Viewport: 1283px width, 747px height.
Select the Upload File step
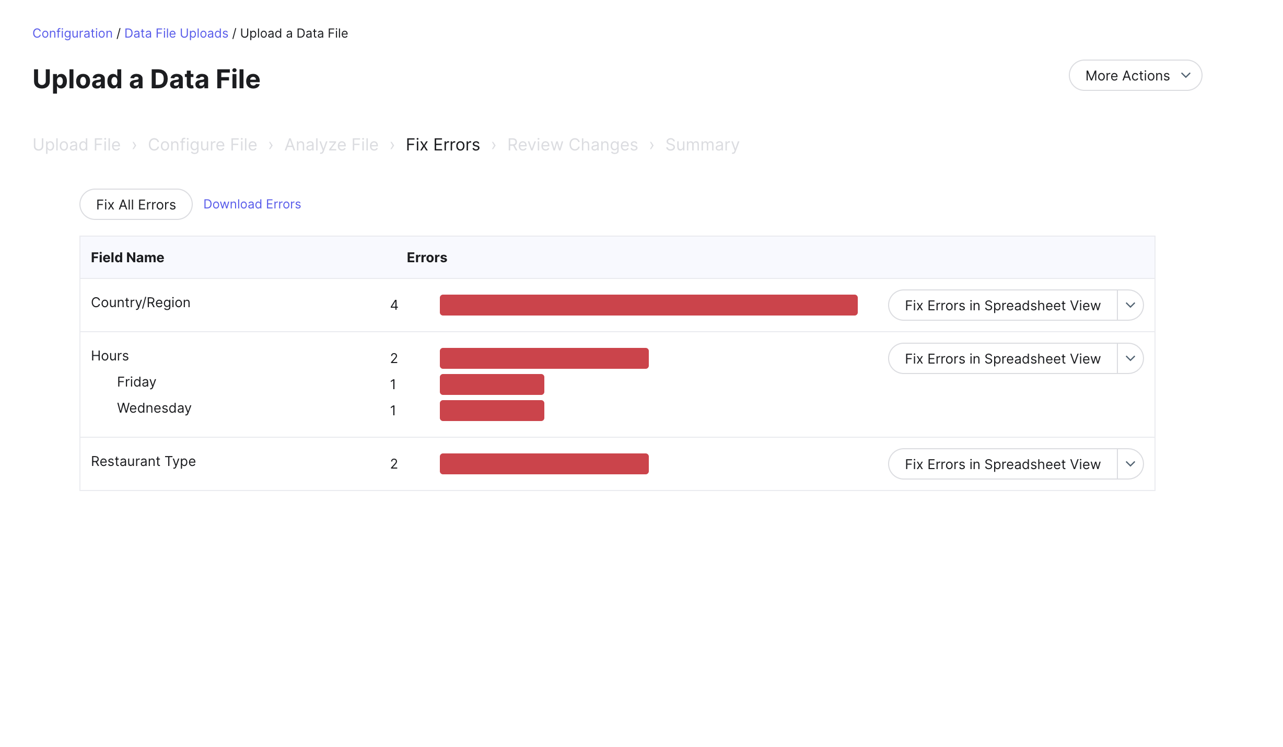coord(76,145)
